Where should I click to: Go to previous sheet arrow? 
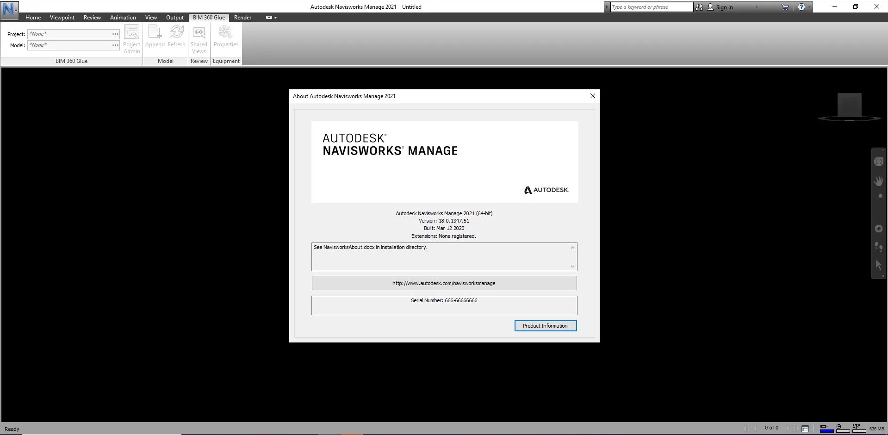(755, 429)
